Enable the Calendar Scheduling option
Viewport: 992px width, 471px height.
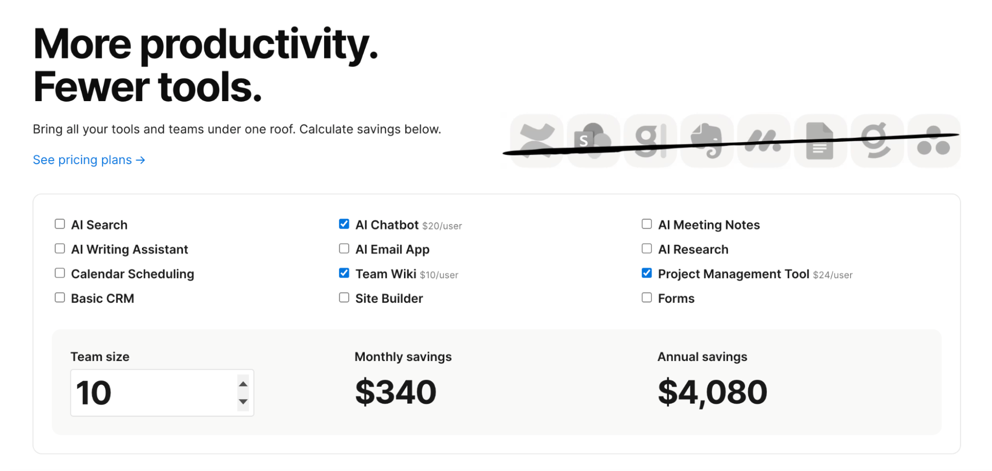60,273
